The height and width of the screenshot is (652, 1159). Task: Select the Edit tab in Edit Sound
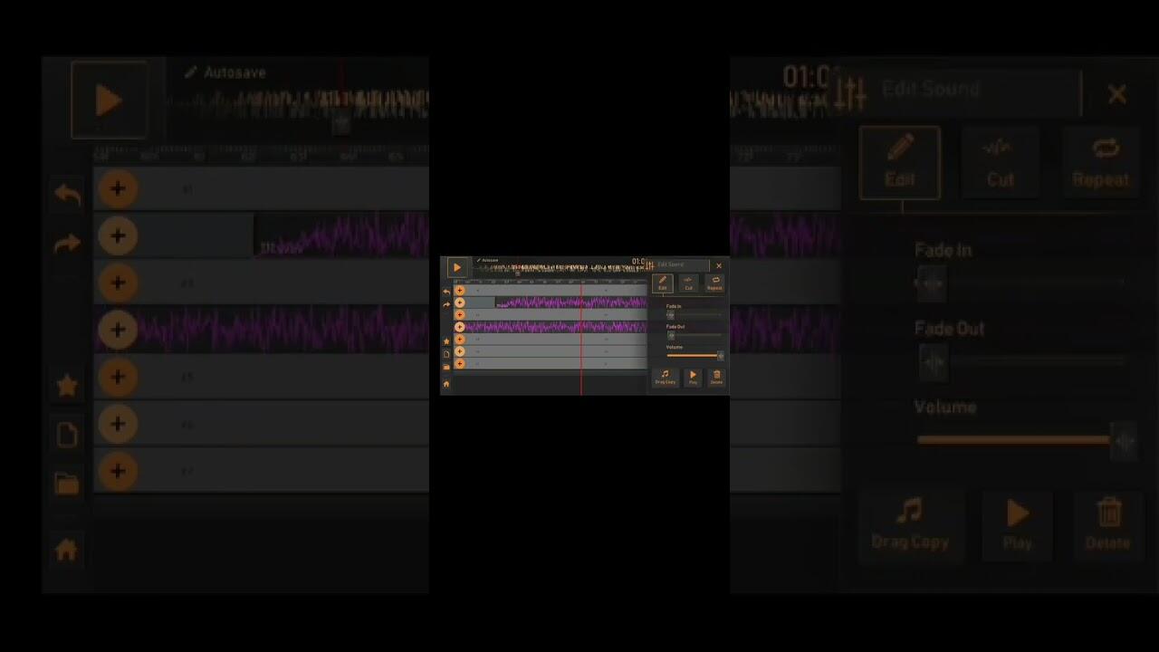pyautogui.click(x=663, y=283)
